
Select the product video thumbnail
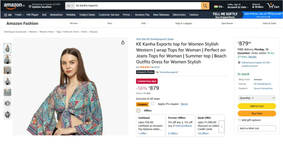point(7,103)
